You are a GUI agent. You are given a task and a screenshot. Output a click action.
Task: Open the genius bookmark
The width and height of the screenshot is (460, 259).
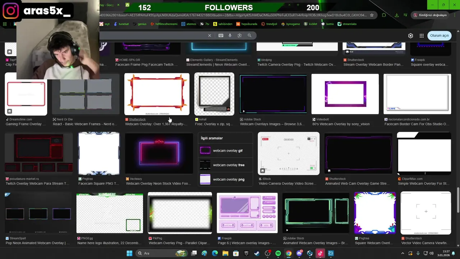(x=139, y=24)
